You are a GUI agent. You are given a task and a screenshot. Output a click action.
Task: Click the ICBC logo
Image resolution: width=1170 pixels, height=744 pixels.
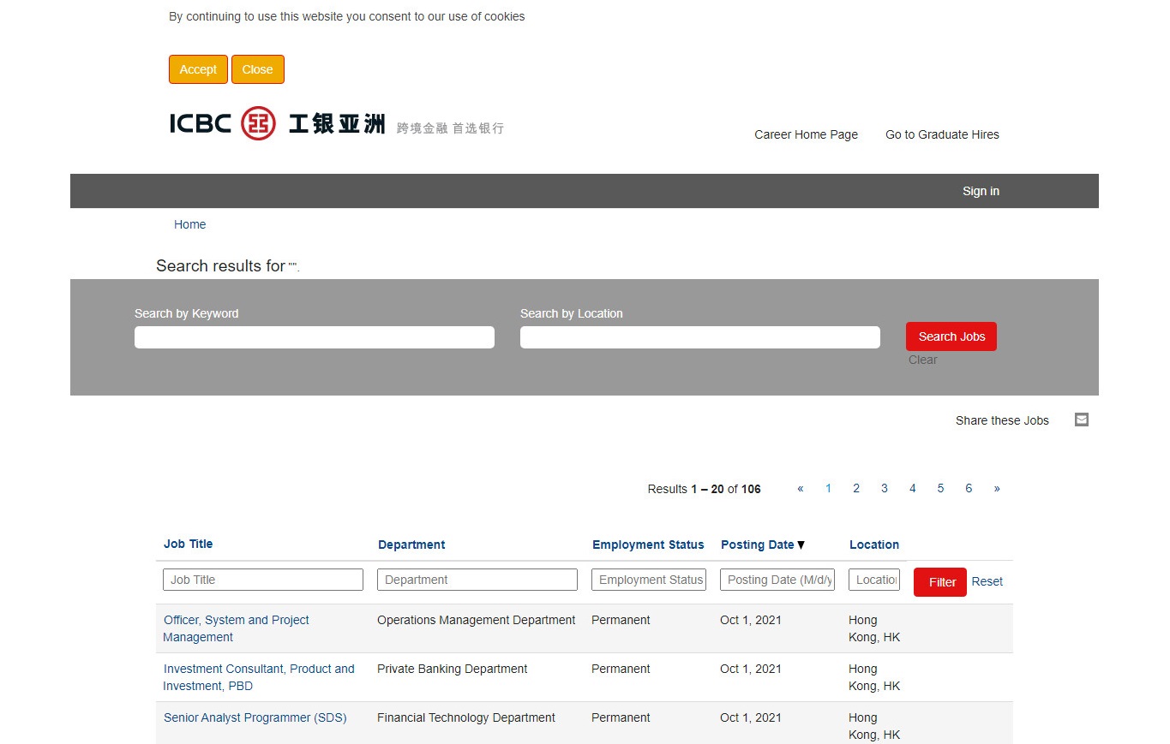(x=336, y=124)
